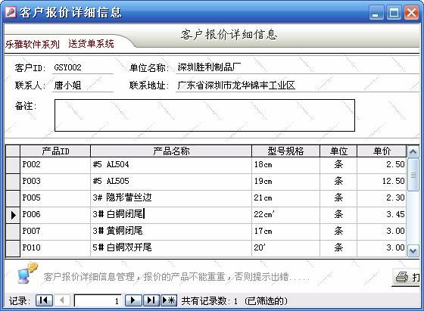424x311 pixels.
Task: Click the computer help icon
Action: coord(27,273)
